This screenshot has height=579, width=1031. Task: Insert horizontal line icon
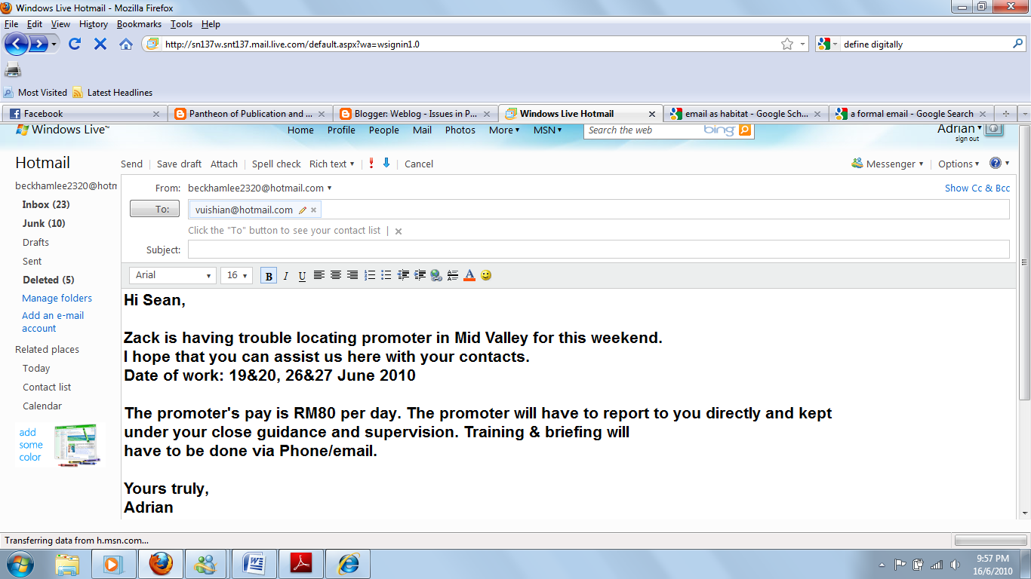(452, 275)
